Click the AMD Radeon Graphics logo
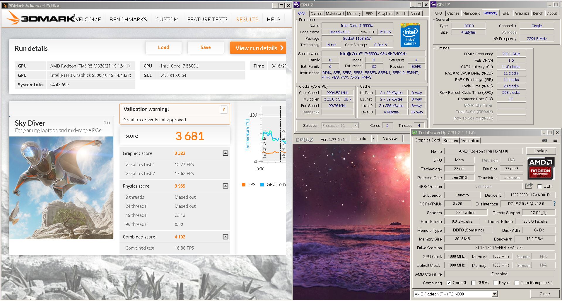Screen dimensions: 562x301 (x=541, y=168)
